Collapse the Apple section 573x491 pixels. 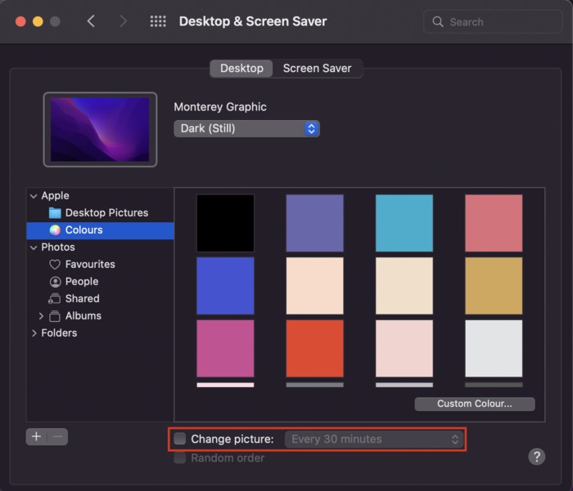click(x=34, y=196)
